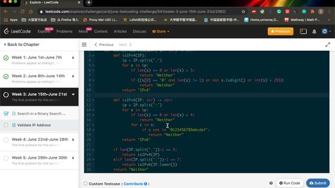
Task: Close the Explore - LeetCode tab
Action: click(x=79, y=2)
